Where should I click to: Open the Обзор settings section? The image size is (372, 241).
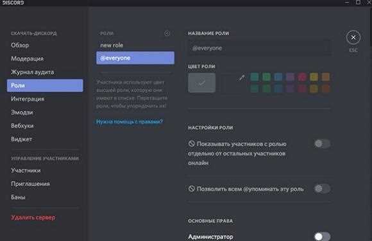tap(20, 45)
